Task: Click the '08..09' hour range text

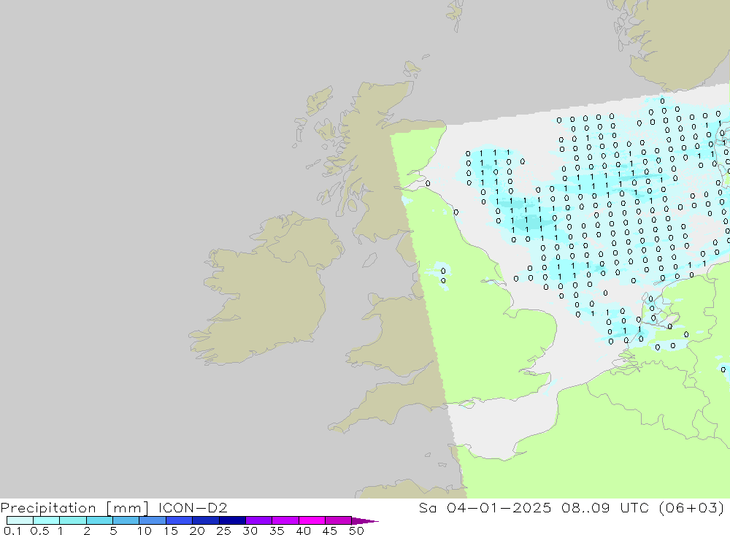Action: click(585, 507)
